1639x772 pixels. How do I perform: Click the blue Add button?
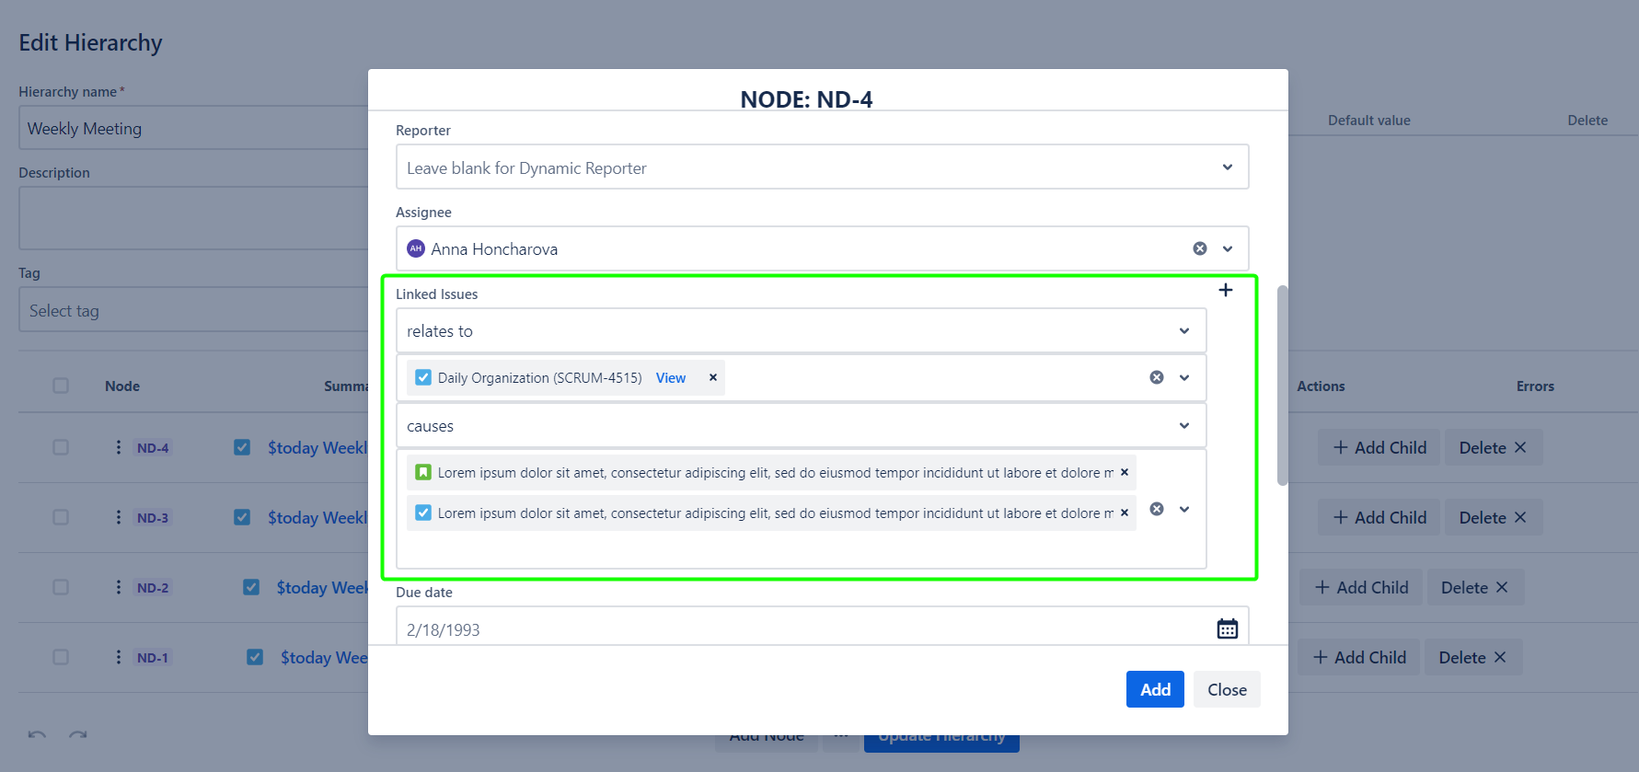point(1154,689)
